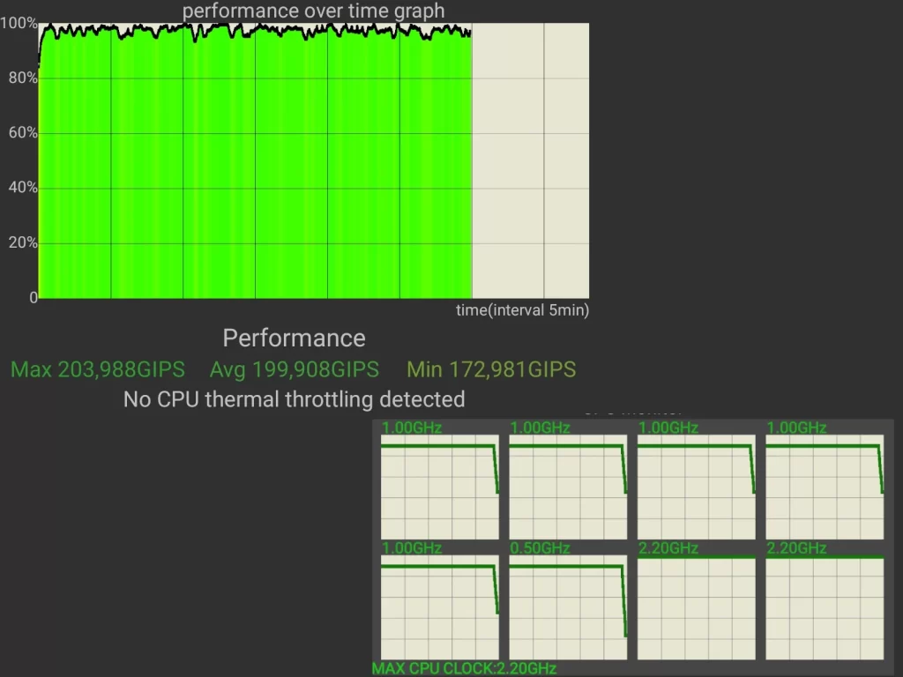Click the 60% y-axis label
This screenshot has width=903, height=677.
click(x=23, y=133)
